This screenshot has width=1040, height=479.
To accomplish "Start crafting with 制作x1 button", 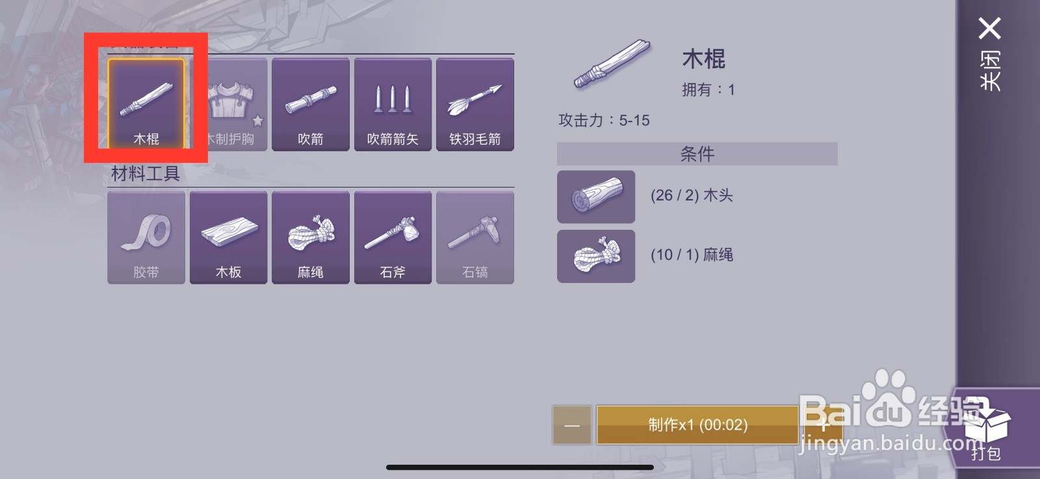I will coord(697,425).
